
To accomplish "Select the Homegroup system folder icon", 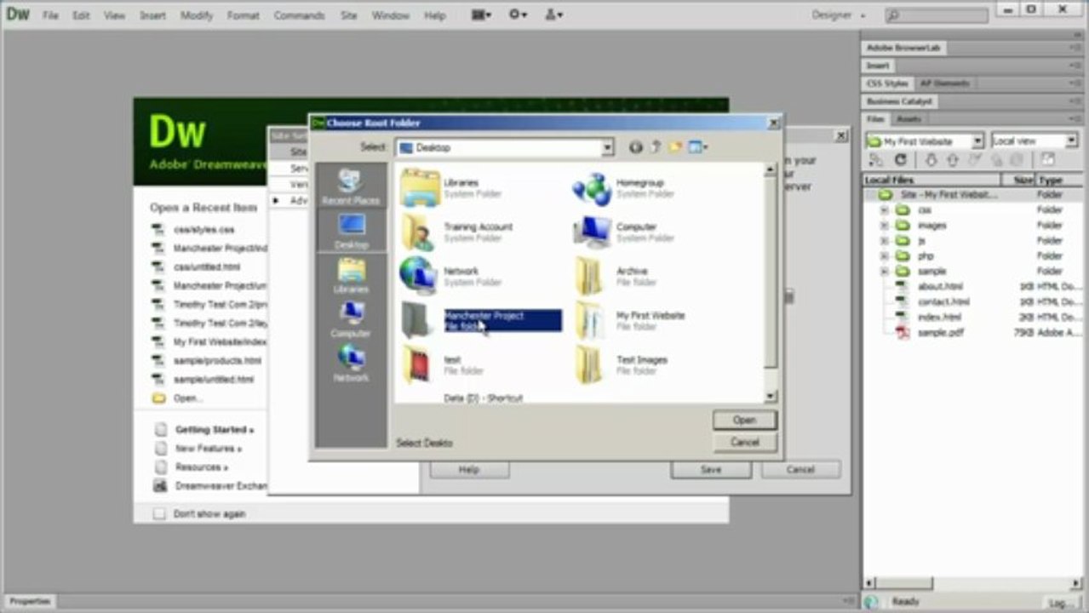I will tap(592, 188).
